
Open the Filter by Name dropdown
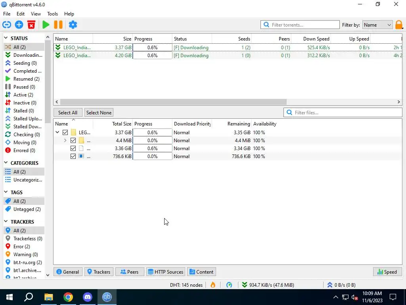377,25
